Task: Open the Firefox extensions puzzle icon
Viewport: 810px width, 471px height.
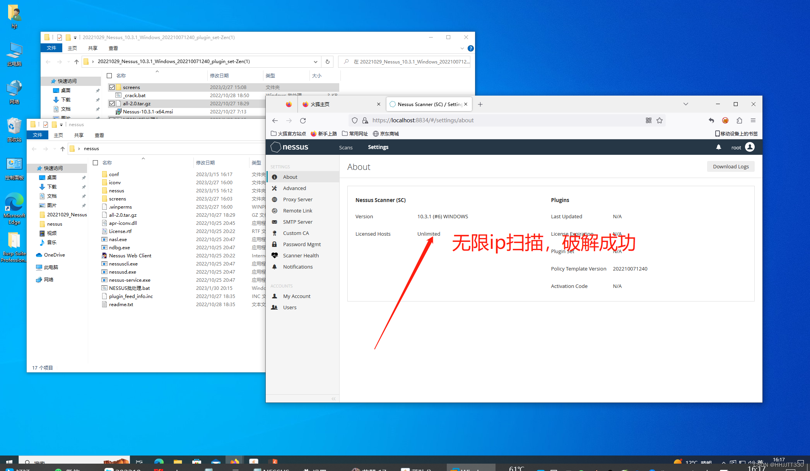Action: pos(739,120)
